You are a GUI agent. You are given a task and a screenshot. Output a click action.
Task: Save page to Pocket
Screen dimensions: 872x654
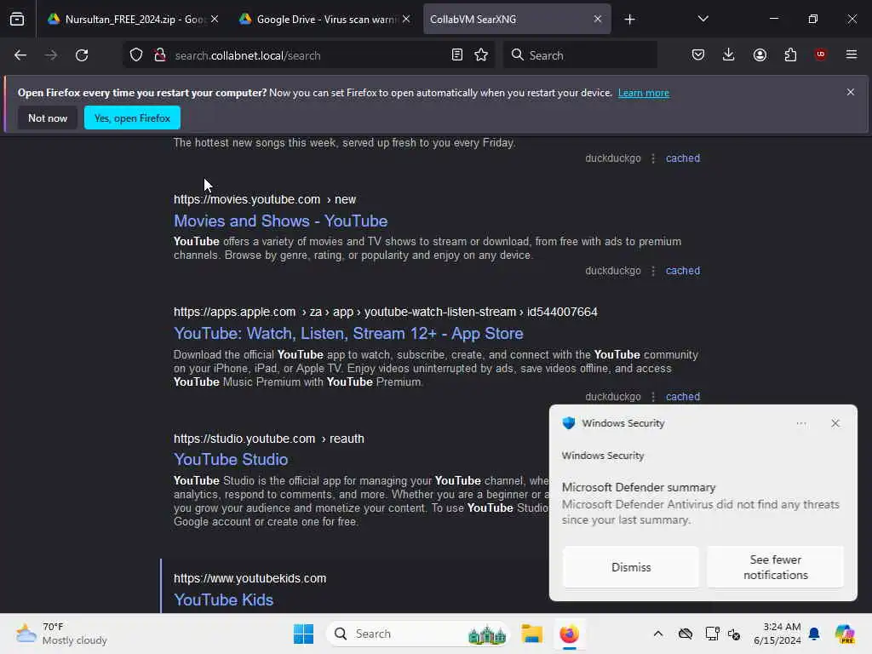tap(698, 55)
